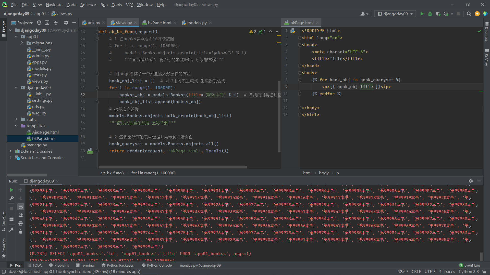This screenshot has height=275, width=490.
Task: Open settings.py in the project tree
Action: [42, 100]
